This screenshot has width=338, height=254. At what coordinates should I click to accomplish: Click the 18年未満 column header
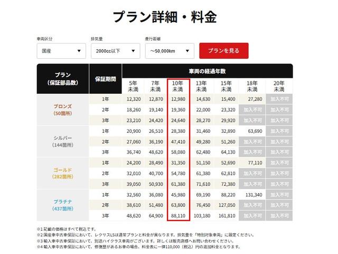[x=252, y=86]
